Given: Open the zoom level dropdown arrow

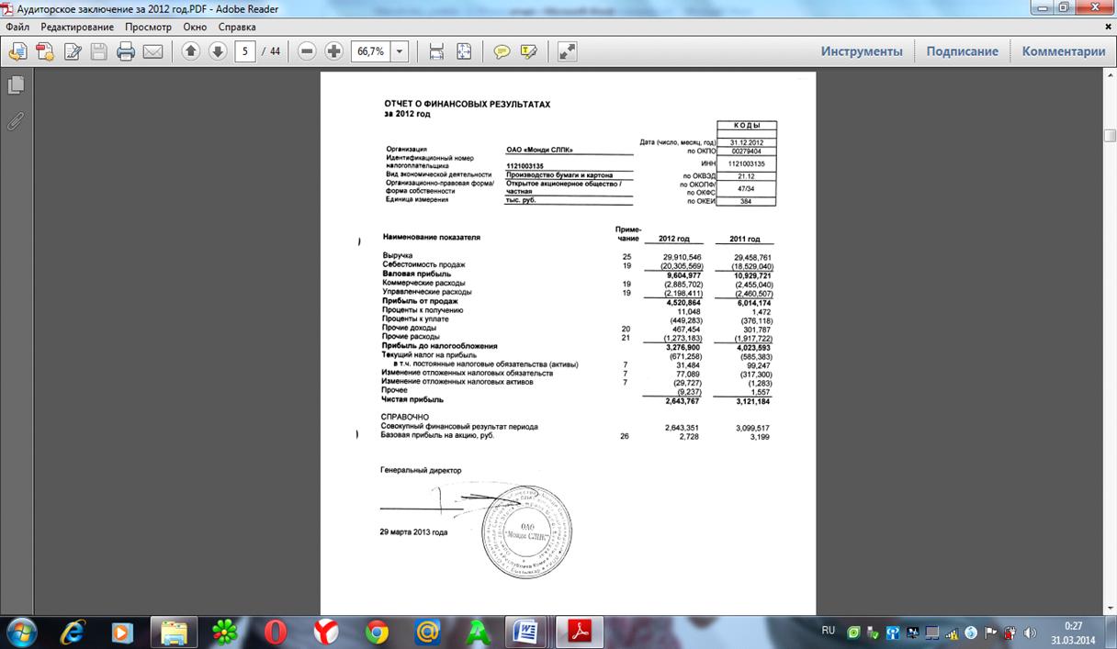Looking at the screenshot, I should point(400,51).
